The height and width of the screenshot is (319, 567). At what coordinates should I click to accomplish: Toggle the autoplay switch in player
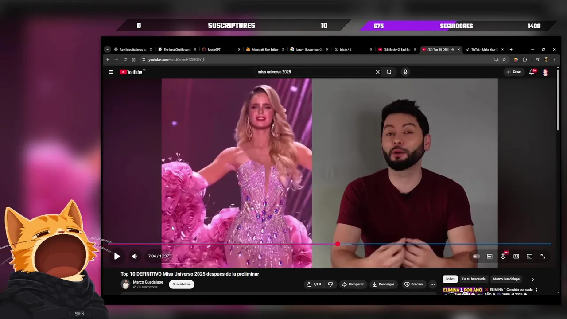(x=476, y=256)
